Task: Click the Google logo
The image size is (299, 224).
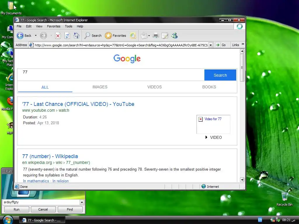Action: pyautogui.click(x=127, y=59)
